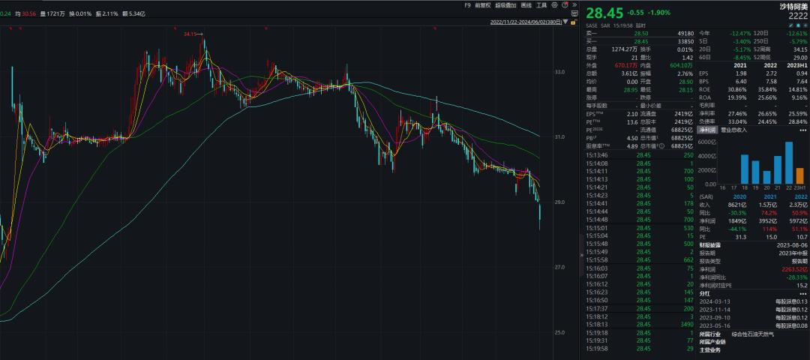The image size is (810, 360).
Task: Click the 综合性石油天然气 industry link
Action: pos(754,334)
